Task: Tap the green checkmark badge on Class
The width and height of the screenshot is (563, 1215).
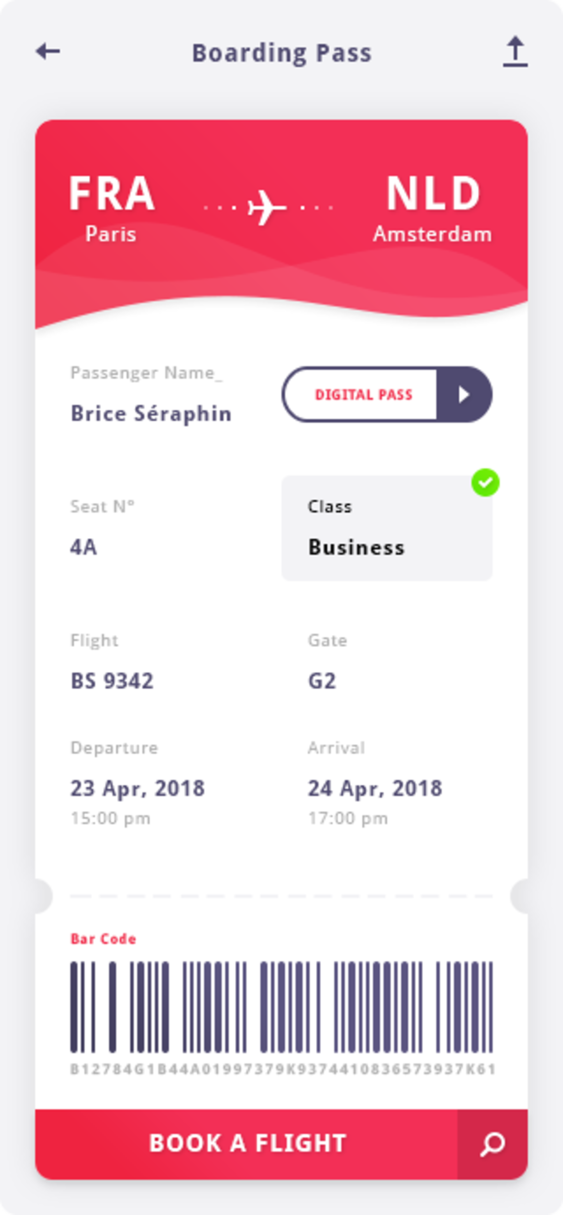Action: pos(485,483)
